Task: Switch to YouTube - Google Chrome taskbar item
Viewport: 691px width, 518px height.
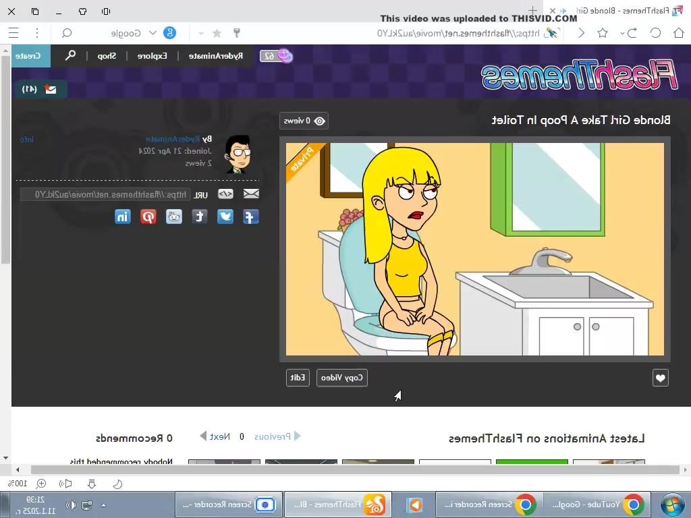Action: (597, 505)
